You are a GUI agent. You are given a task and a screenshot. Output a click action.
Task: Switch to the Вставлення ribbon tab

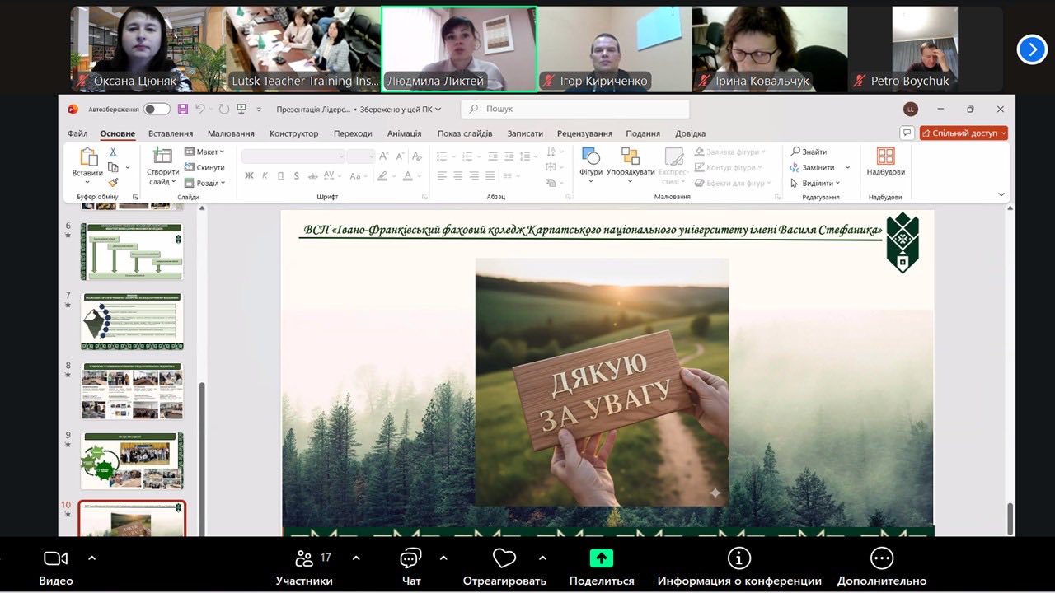pos(171,133)
